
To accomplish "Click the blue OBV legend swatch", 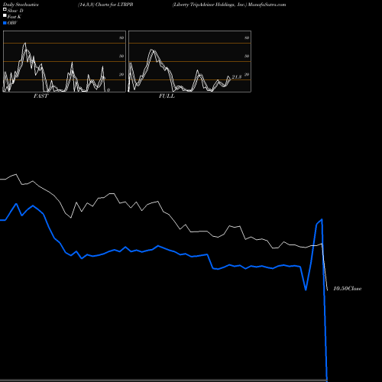I will [5, 23].
